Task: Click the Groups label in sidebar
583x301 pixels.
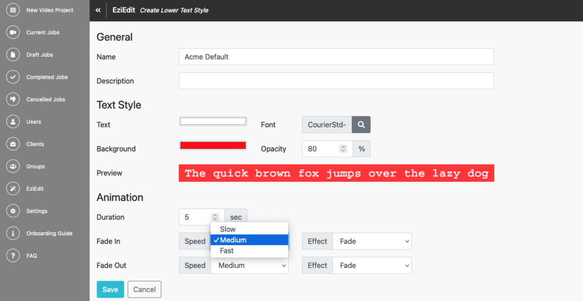Action: (35, 166)
